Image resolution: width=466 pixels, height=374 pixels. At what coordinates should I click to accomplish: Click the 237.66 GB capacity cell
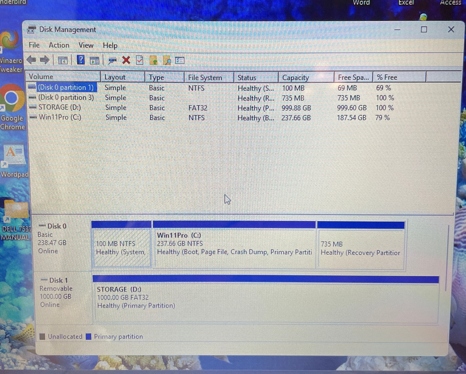pos(296,118)
